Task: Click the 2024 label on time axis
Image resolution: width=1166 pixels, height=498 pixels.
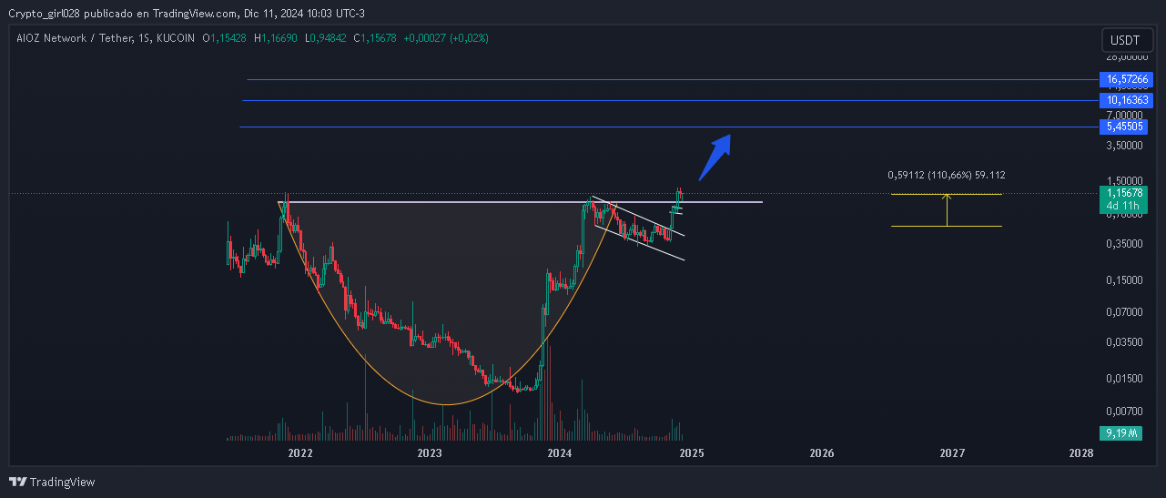Action: [x=560, y=452]
